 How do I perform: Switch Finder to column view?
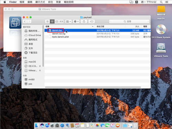point(57,21)
